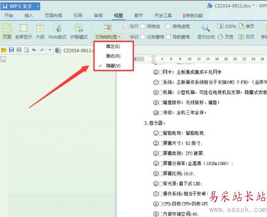Select 隐藏(V) in the dropdown
This screenshot has width=267, height=217.
click(x=113, y=66)
